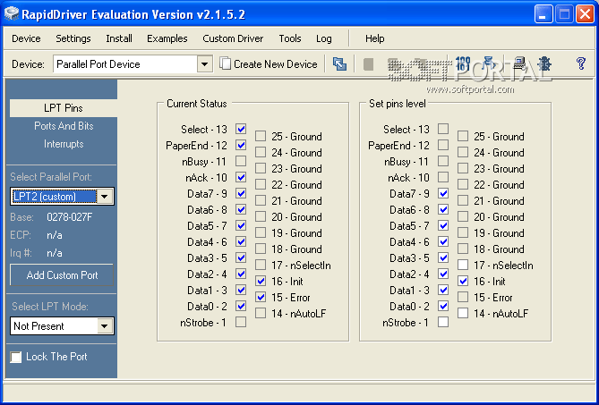Toggle 14 - nAutoLF in Current Status
This screenshot has height=405, width=599.
[x=261, y=313]
